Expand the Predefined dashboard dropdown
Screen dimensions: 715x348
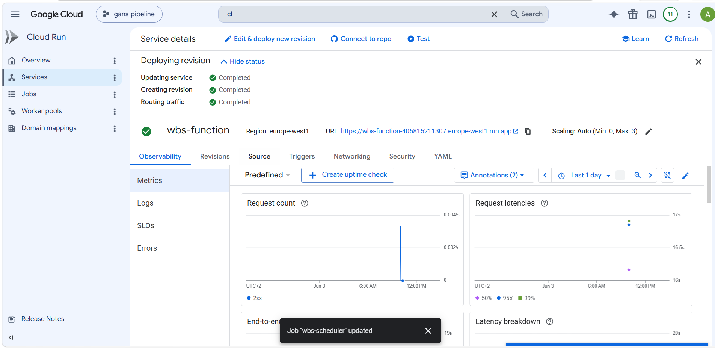[267, 175]
